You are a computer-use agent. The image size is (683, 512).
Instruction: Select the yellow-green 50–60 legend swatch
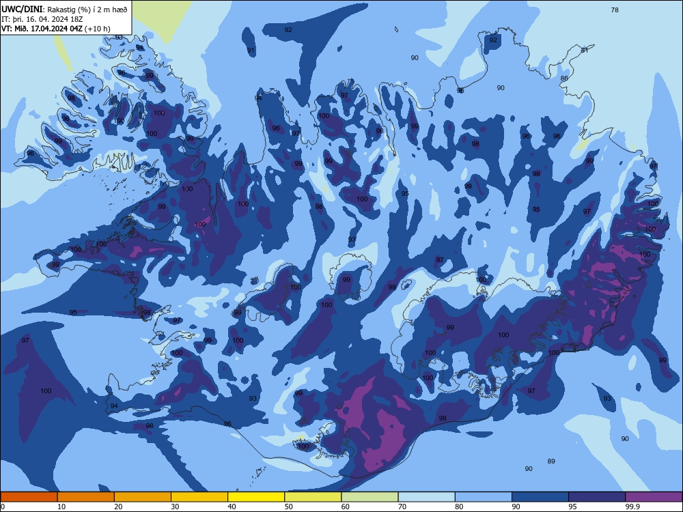(x=313, y=497)
